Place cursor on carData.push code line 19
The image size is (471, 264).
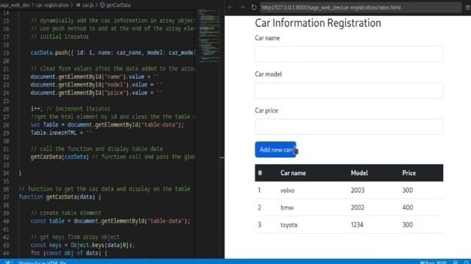coord(113,53)
